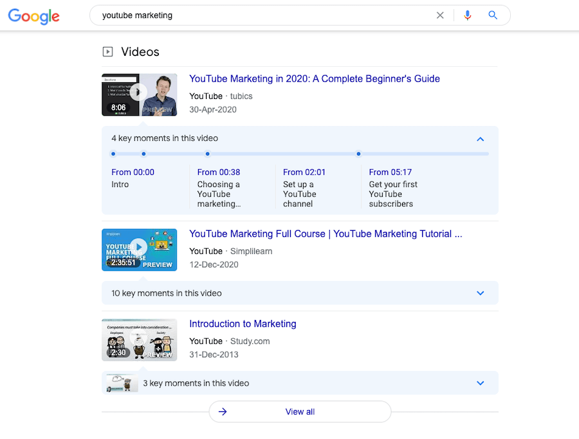Clear the search box with the X icon
The height and width of the screenshot is (439, 579).
[x=440, y=15]
